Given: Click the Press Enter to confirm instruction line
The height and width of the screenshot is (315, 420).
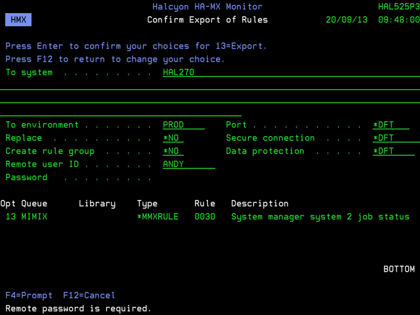Looking at the screenshot, I should coord(136,46).
